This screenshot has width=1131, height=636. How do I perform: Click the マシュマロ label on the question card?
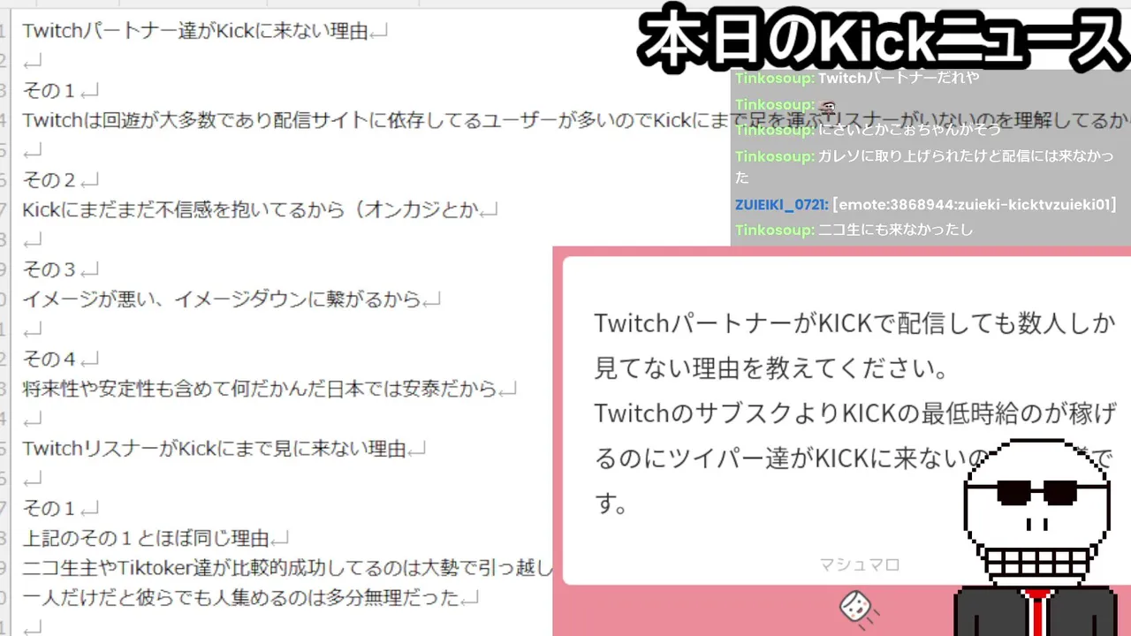click(860, 564)
